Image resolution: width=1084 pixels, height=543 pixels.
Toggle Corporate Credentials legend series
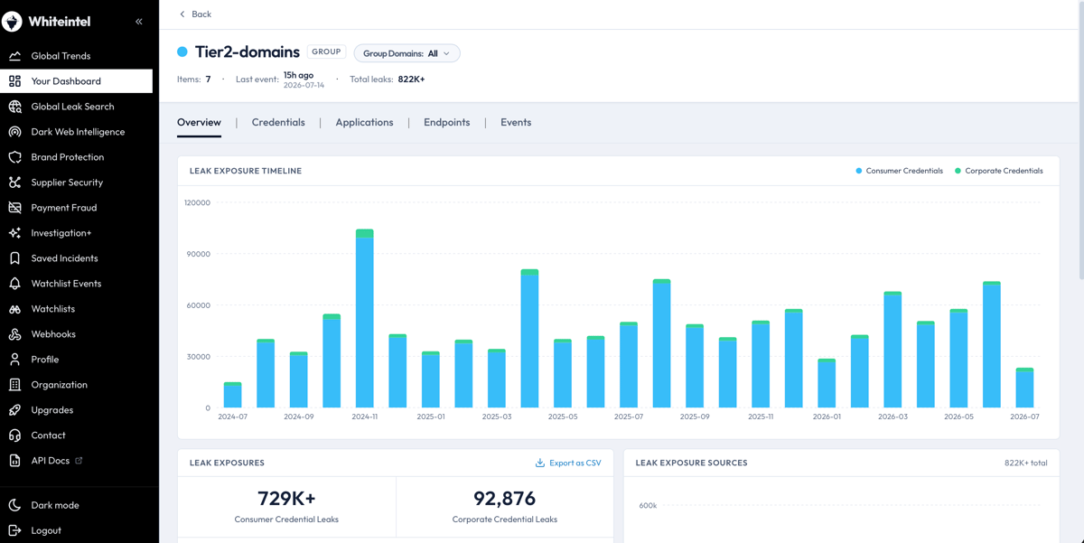point(998,171)
